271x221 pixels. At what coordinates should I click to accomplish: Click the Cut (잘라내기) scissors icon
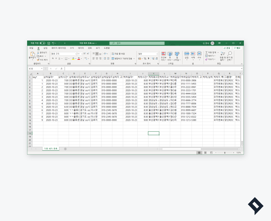(38, 53)
